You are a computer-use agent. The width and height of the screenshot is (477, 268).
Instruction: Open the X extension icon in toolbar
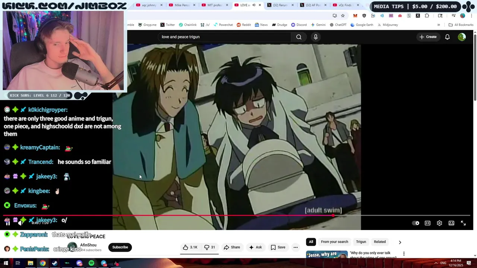tap(418, 16)
